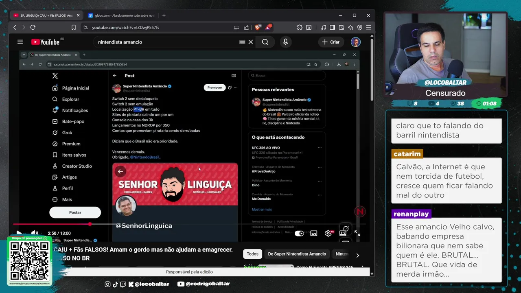Screen dimensions: 521x293
Task: Open Página Inicial in X sidebar
Action: pyautogui.click(x=70, y=88)
